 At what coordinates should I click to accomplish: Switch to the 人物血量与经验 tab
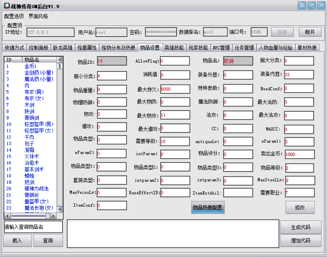pos(276,48)
